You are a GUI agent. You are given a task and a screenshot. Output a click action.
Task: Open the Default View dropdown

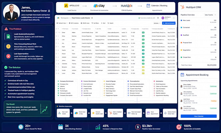(x=62, y=23)
